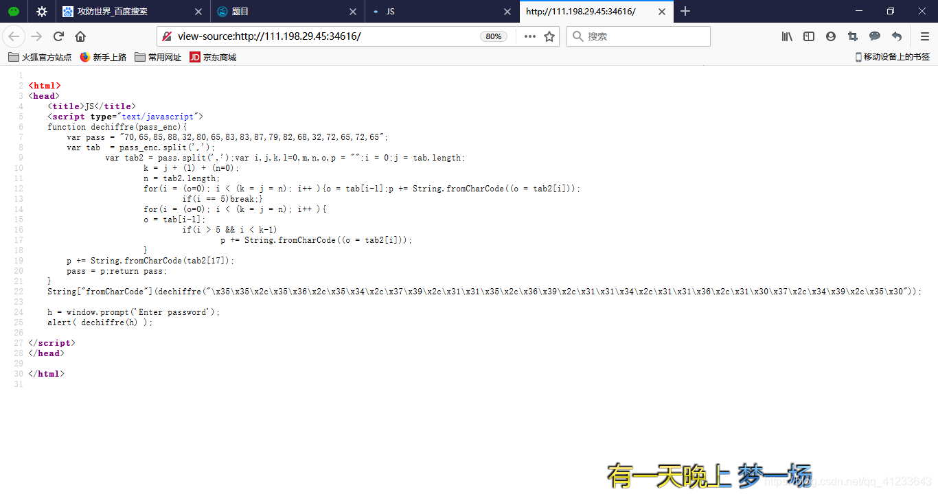Click the 搜索 search box
The height and width of the screenshot is (494, 938).
coord(639,36)
